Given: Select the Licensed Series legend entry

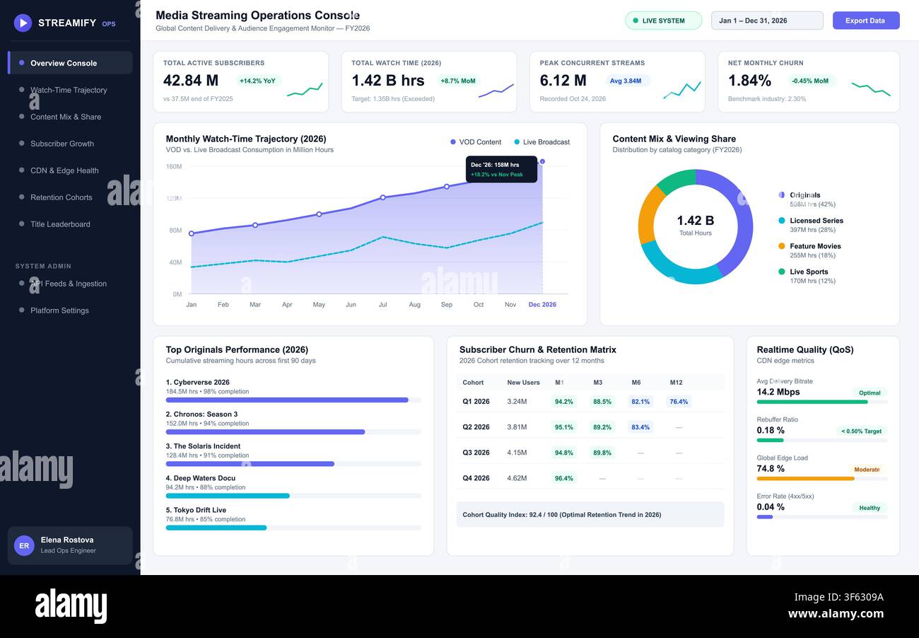Looking at the screenshot, I should [x=811, y=225].
